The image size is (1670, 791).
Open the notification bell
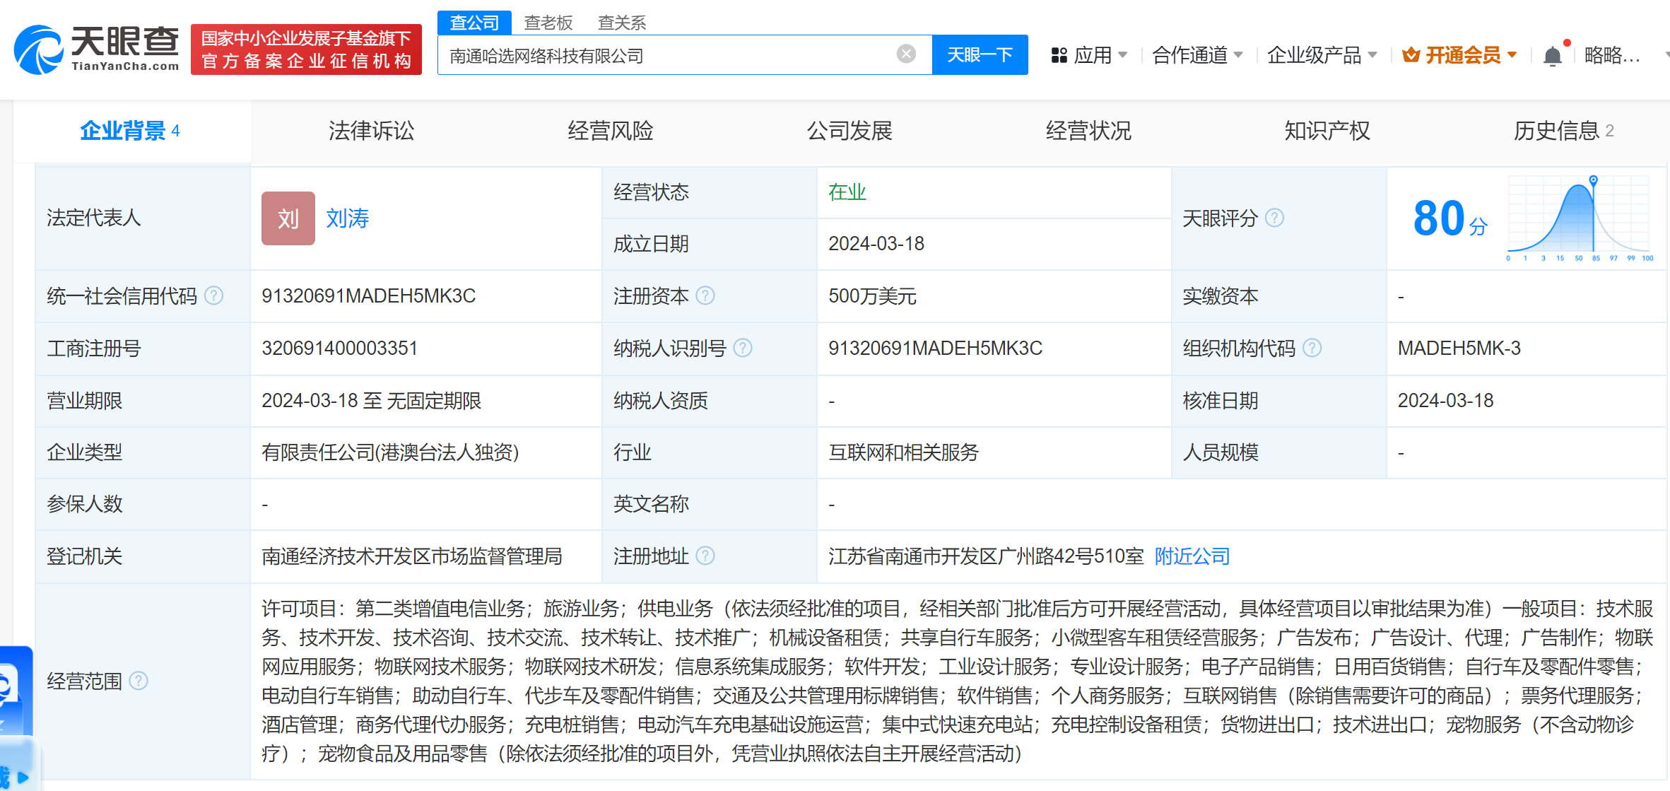click(1553, 56)
